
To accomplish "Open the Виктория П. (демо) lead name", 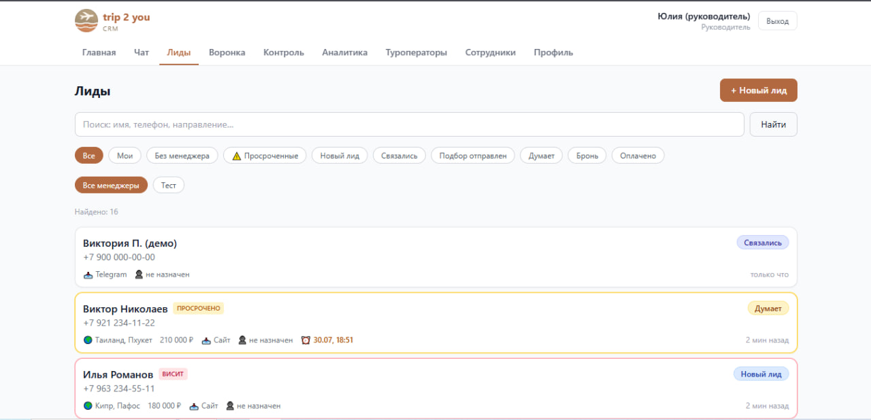I will [130, 243].
